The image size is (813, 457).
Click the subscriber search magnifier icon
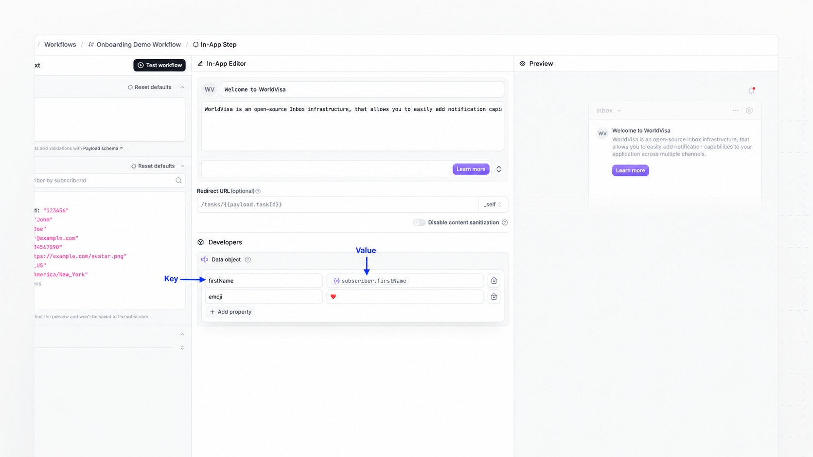point(178,180)
